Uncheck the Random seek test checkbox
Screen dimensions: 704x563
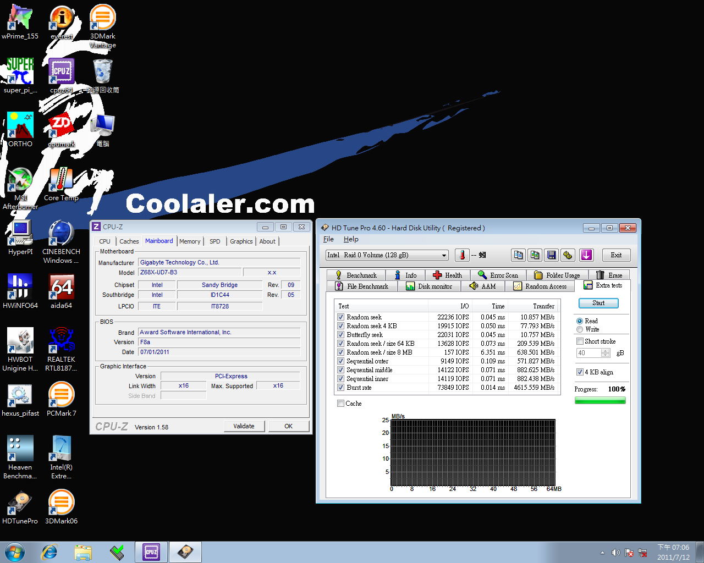(341, 317)
